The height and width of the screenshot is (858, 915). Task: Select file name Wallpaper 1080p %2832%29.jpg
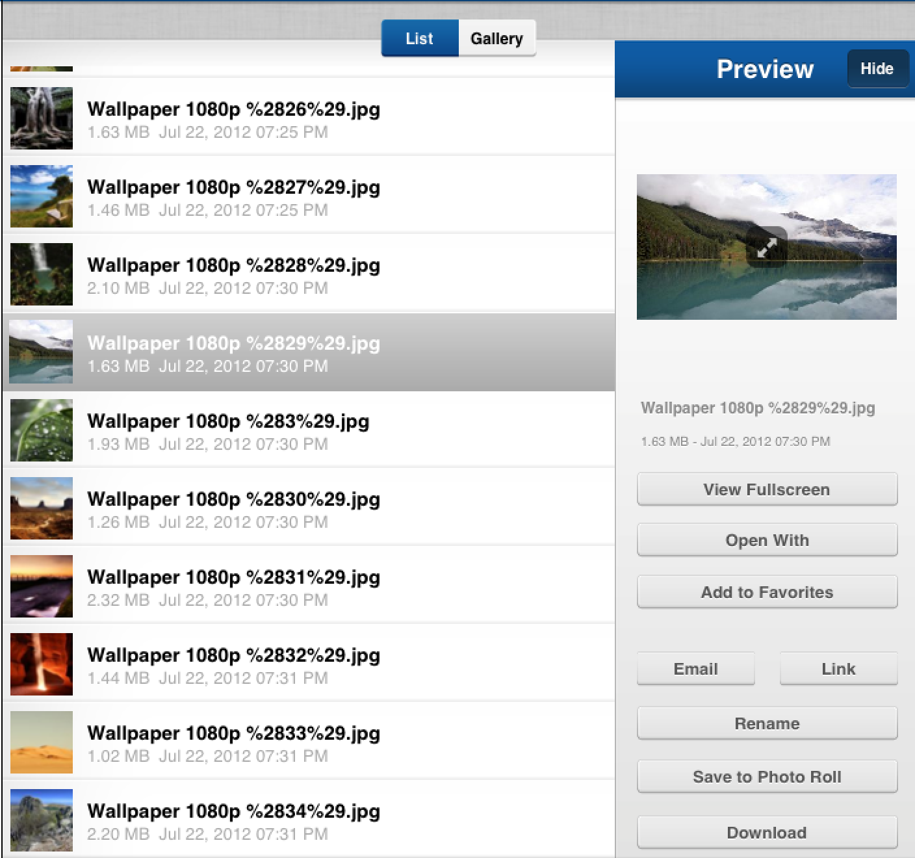[x=234, y=655]
